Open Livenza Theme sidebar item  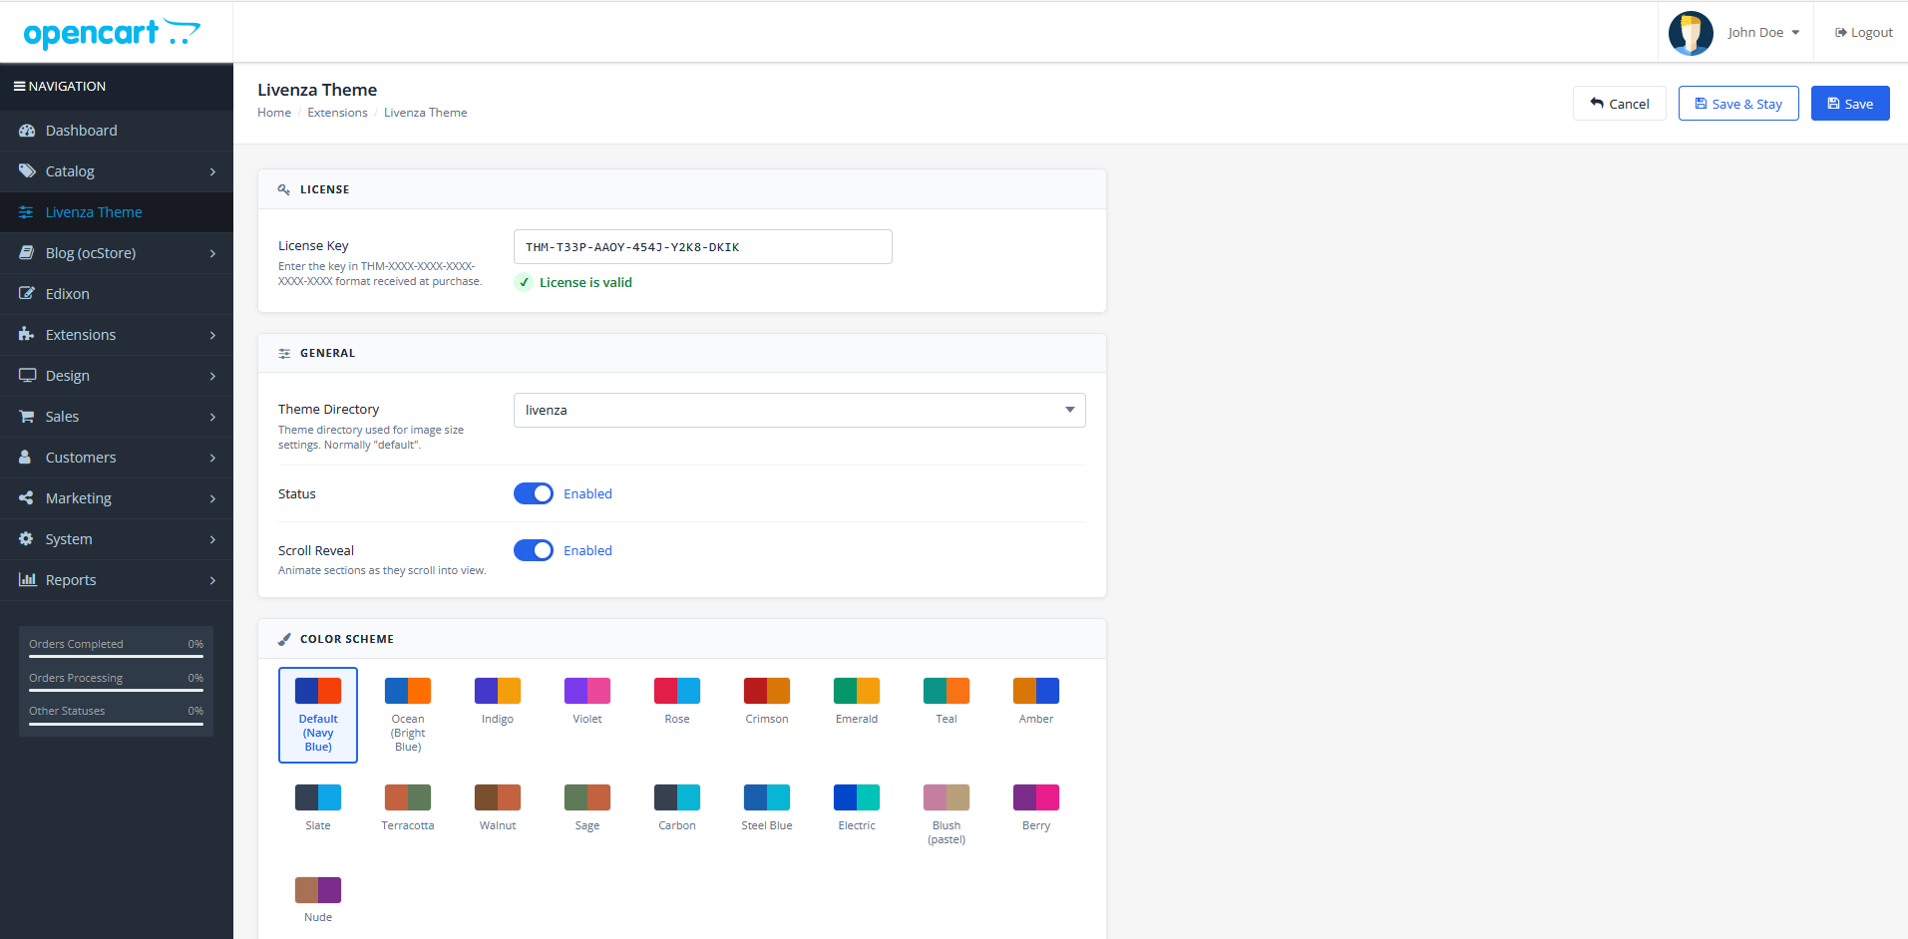[117, 212]
